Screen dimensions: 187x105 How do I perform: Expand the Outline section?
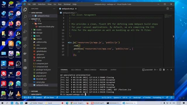[34, 91]
